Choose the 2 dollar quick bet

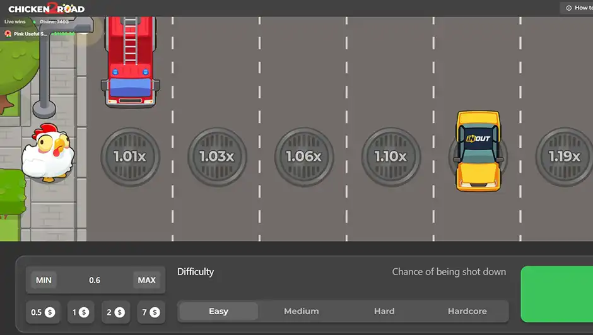(115, 312)
